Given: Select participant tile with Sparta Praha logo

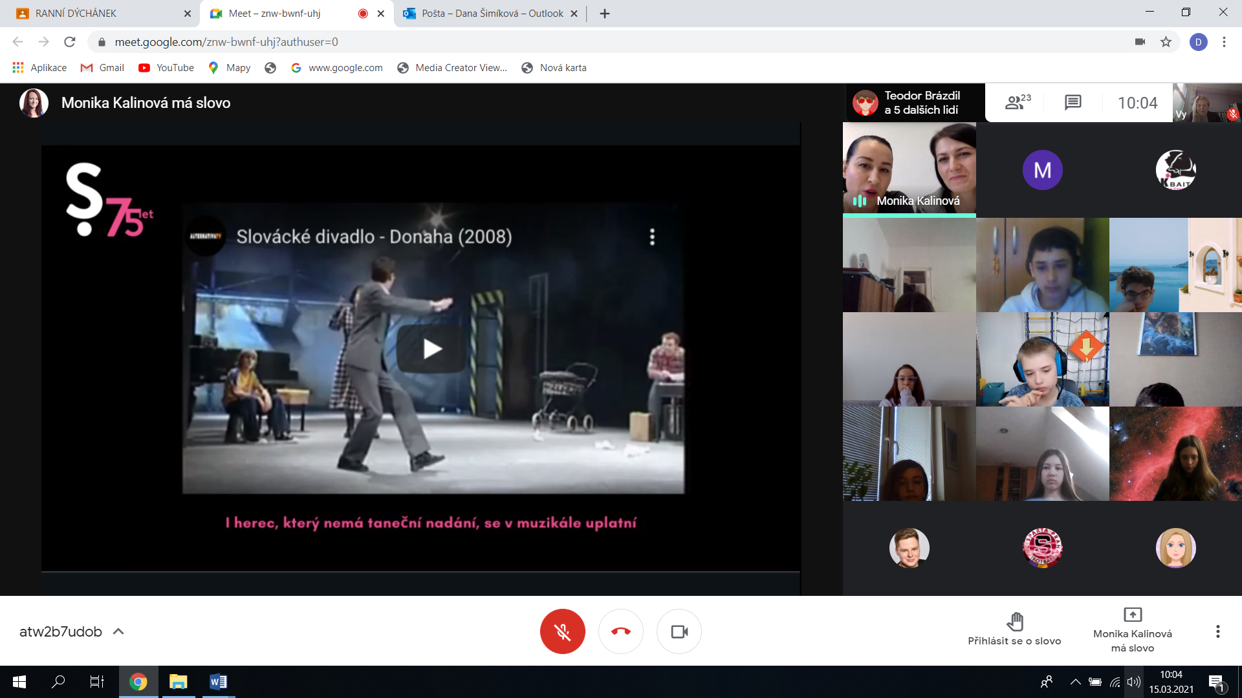Looking at the screenshot, I should pyautogui.click(x=1042, y=547).
